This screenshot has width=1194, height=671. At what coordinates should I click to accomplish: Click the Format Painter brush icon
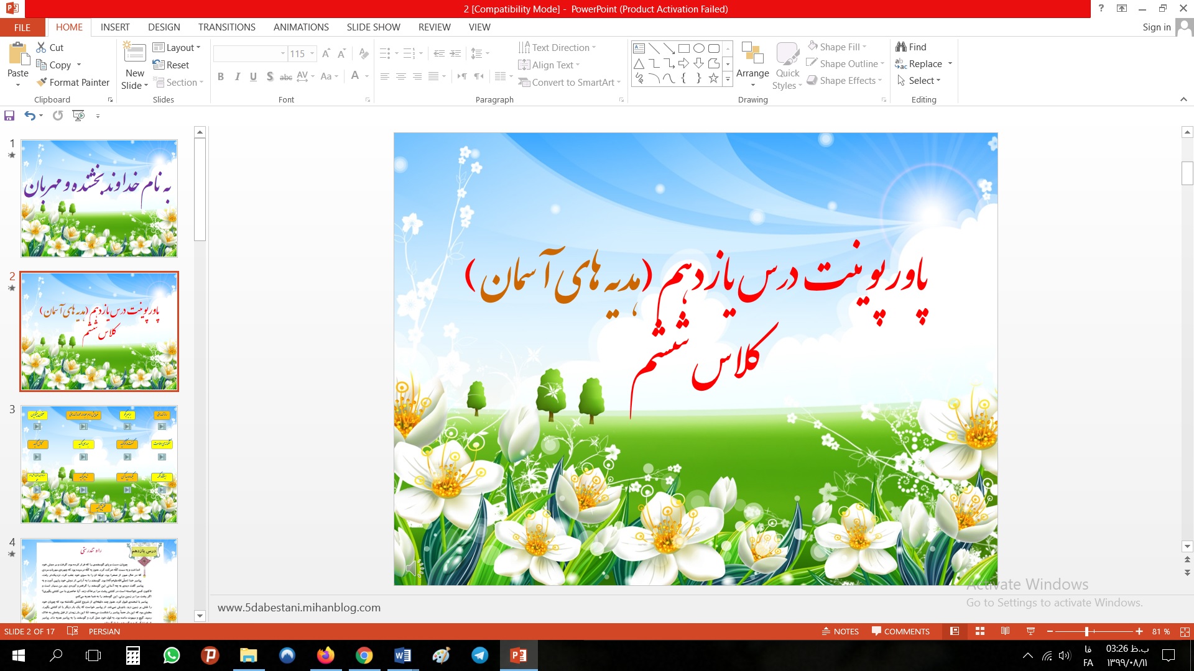[x=42, y=82]
